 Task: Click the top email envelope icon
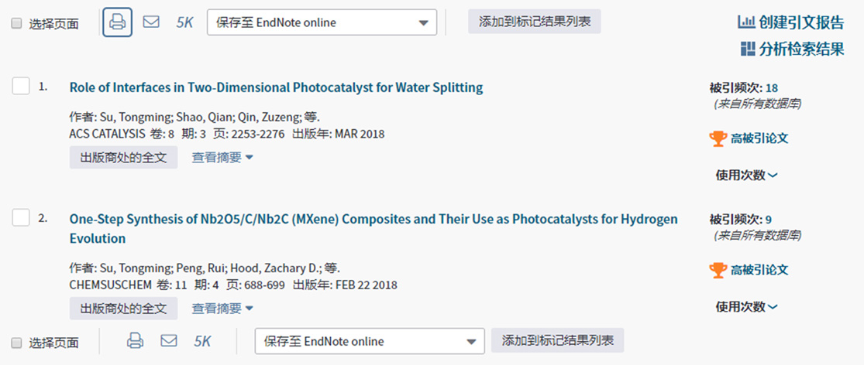151,22
